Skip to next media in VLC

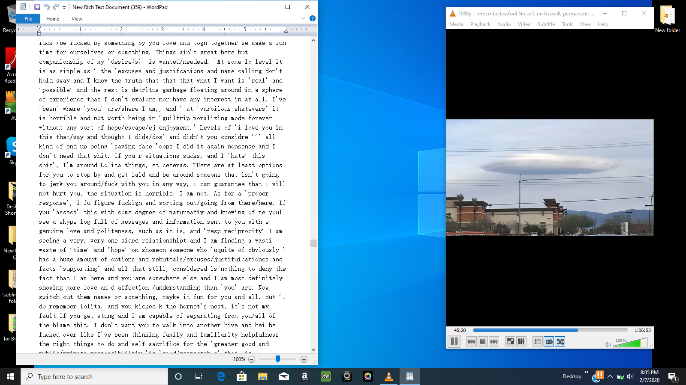(x=494, y=341)
